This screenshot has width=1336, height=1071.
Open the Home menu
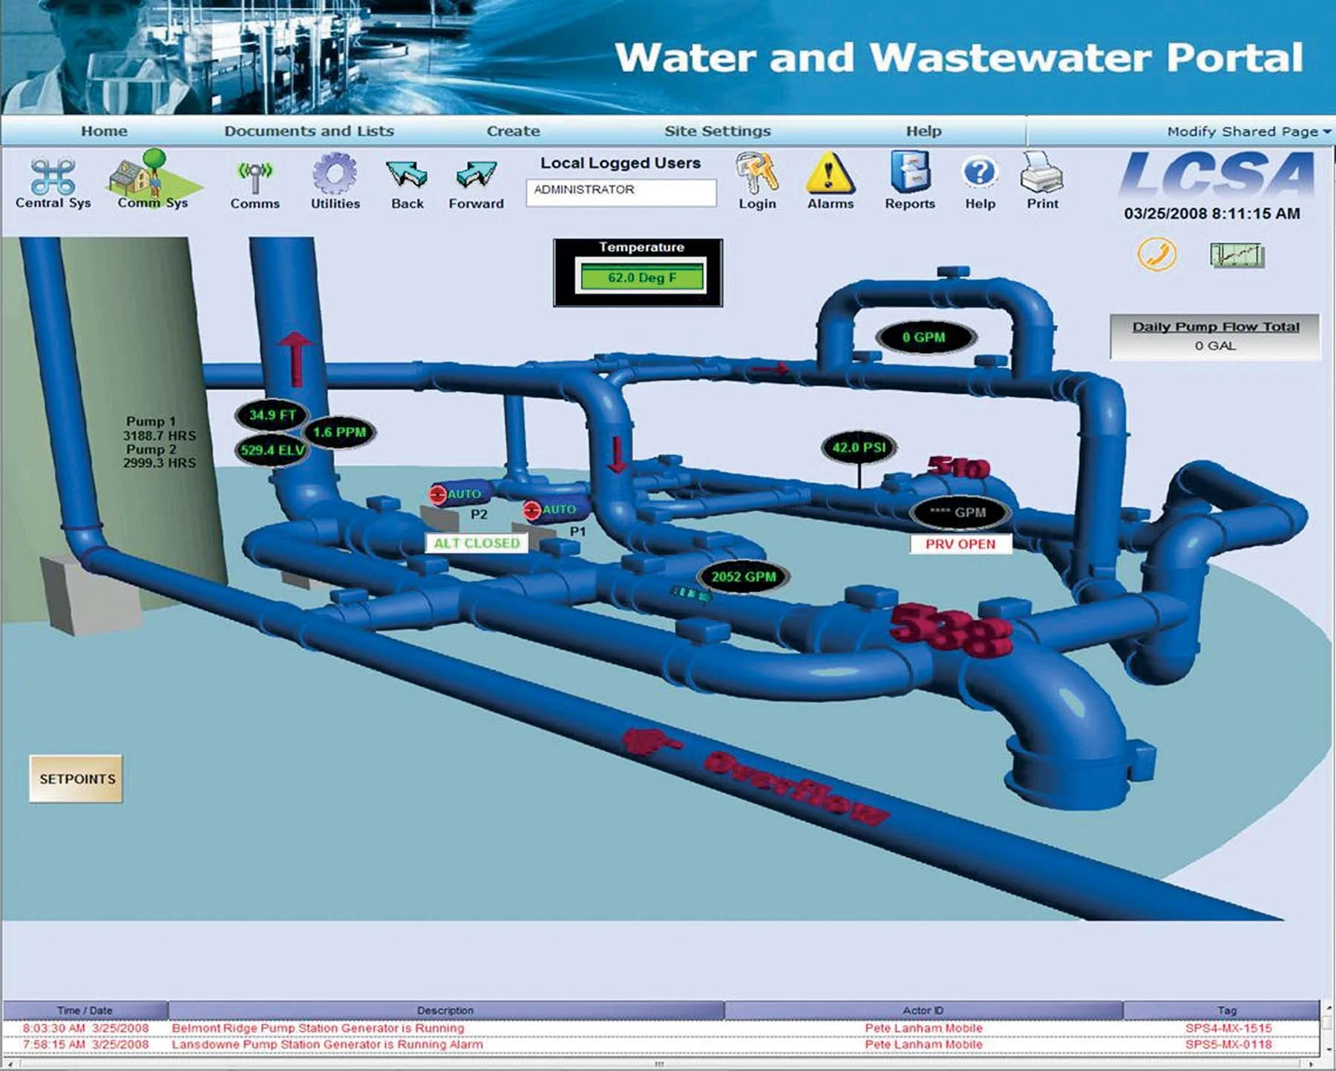(x=104, y=131)
